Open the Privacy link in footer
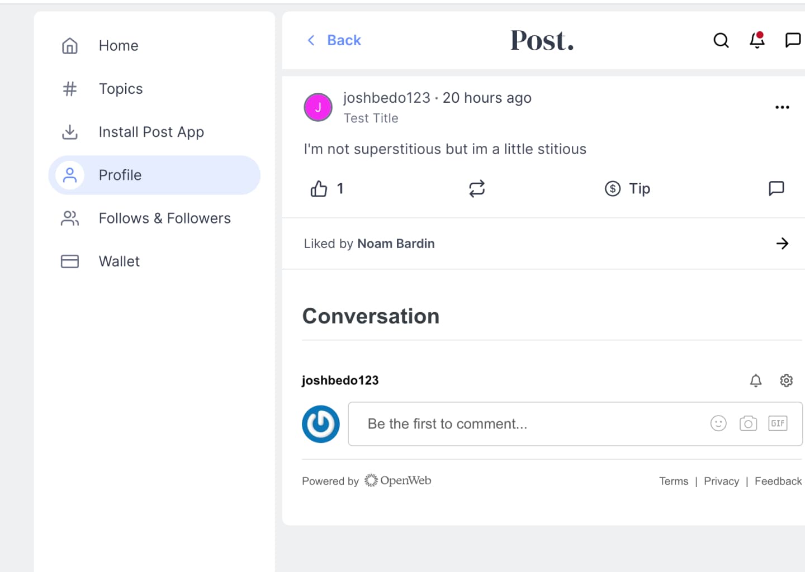 (721, 481)
